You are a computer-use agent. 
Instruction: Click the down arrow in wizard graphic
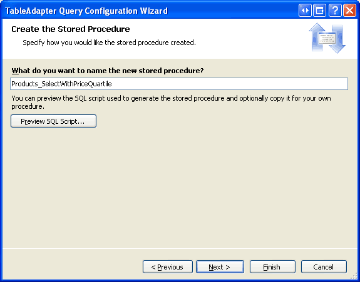(x=337, y=40)
